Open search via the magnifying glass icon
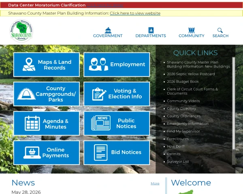The height and width of the screenshot is (194, 243). pos(220,30)
